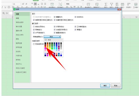The height and width of the screenshot is (96, 139).
Task: Click column L header in spreadsheet
Action: point(124,17)
